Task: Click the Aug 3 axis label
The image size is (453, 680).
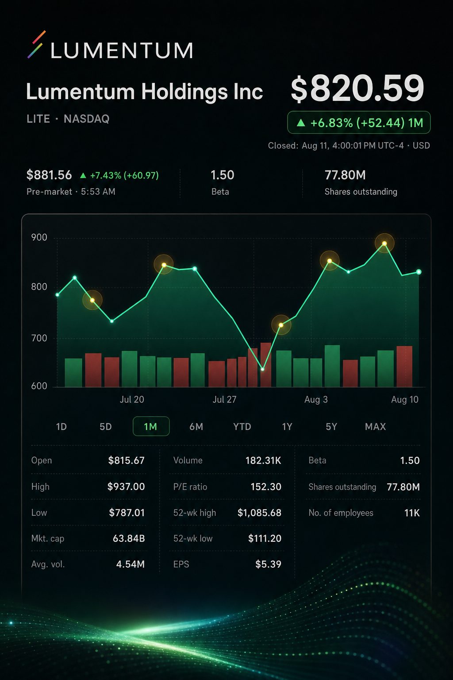Action: pyautogui.click(x=316, y=399)
